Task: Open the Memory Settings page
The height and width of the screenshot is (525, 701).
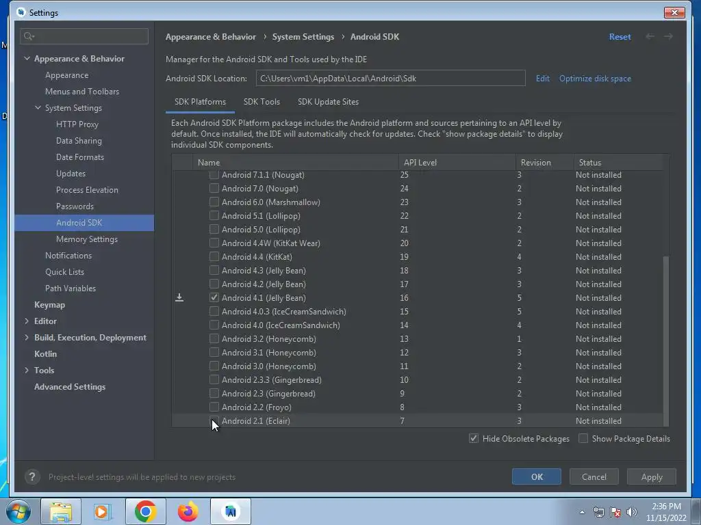Action: (87, 239)
